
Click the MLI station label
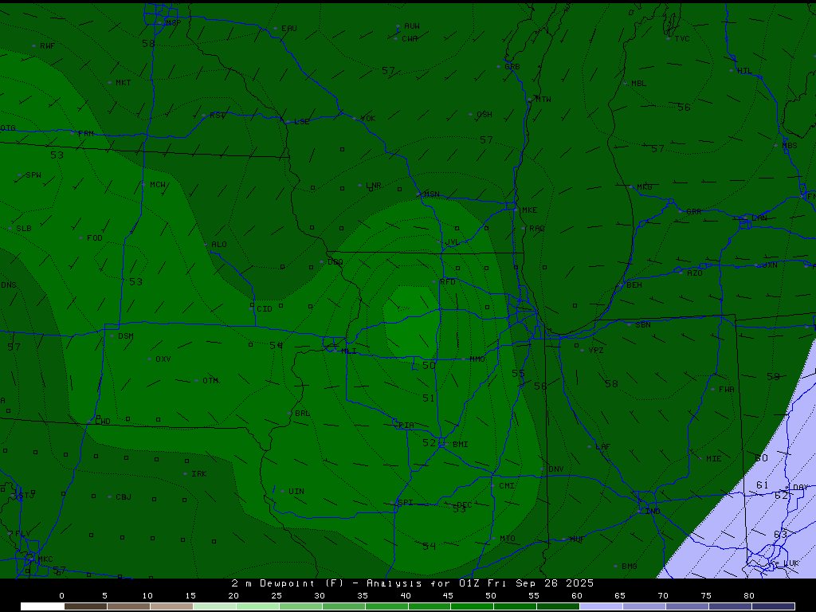(349, 351)
